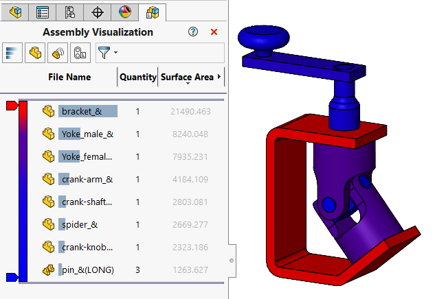Switch to flat/nested part view
This screenshot has width=435, height=299.
(35, 53)
